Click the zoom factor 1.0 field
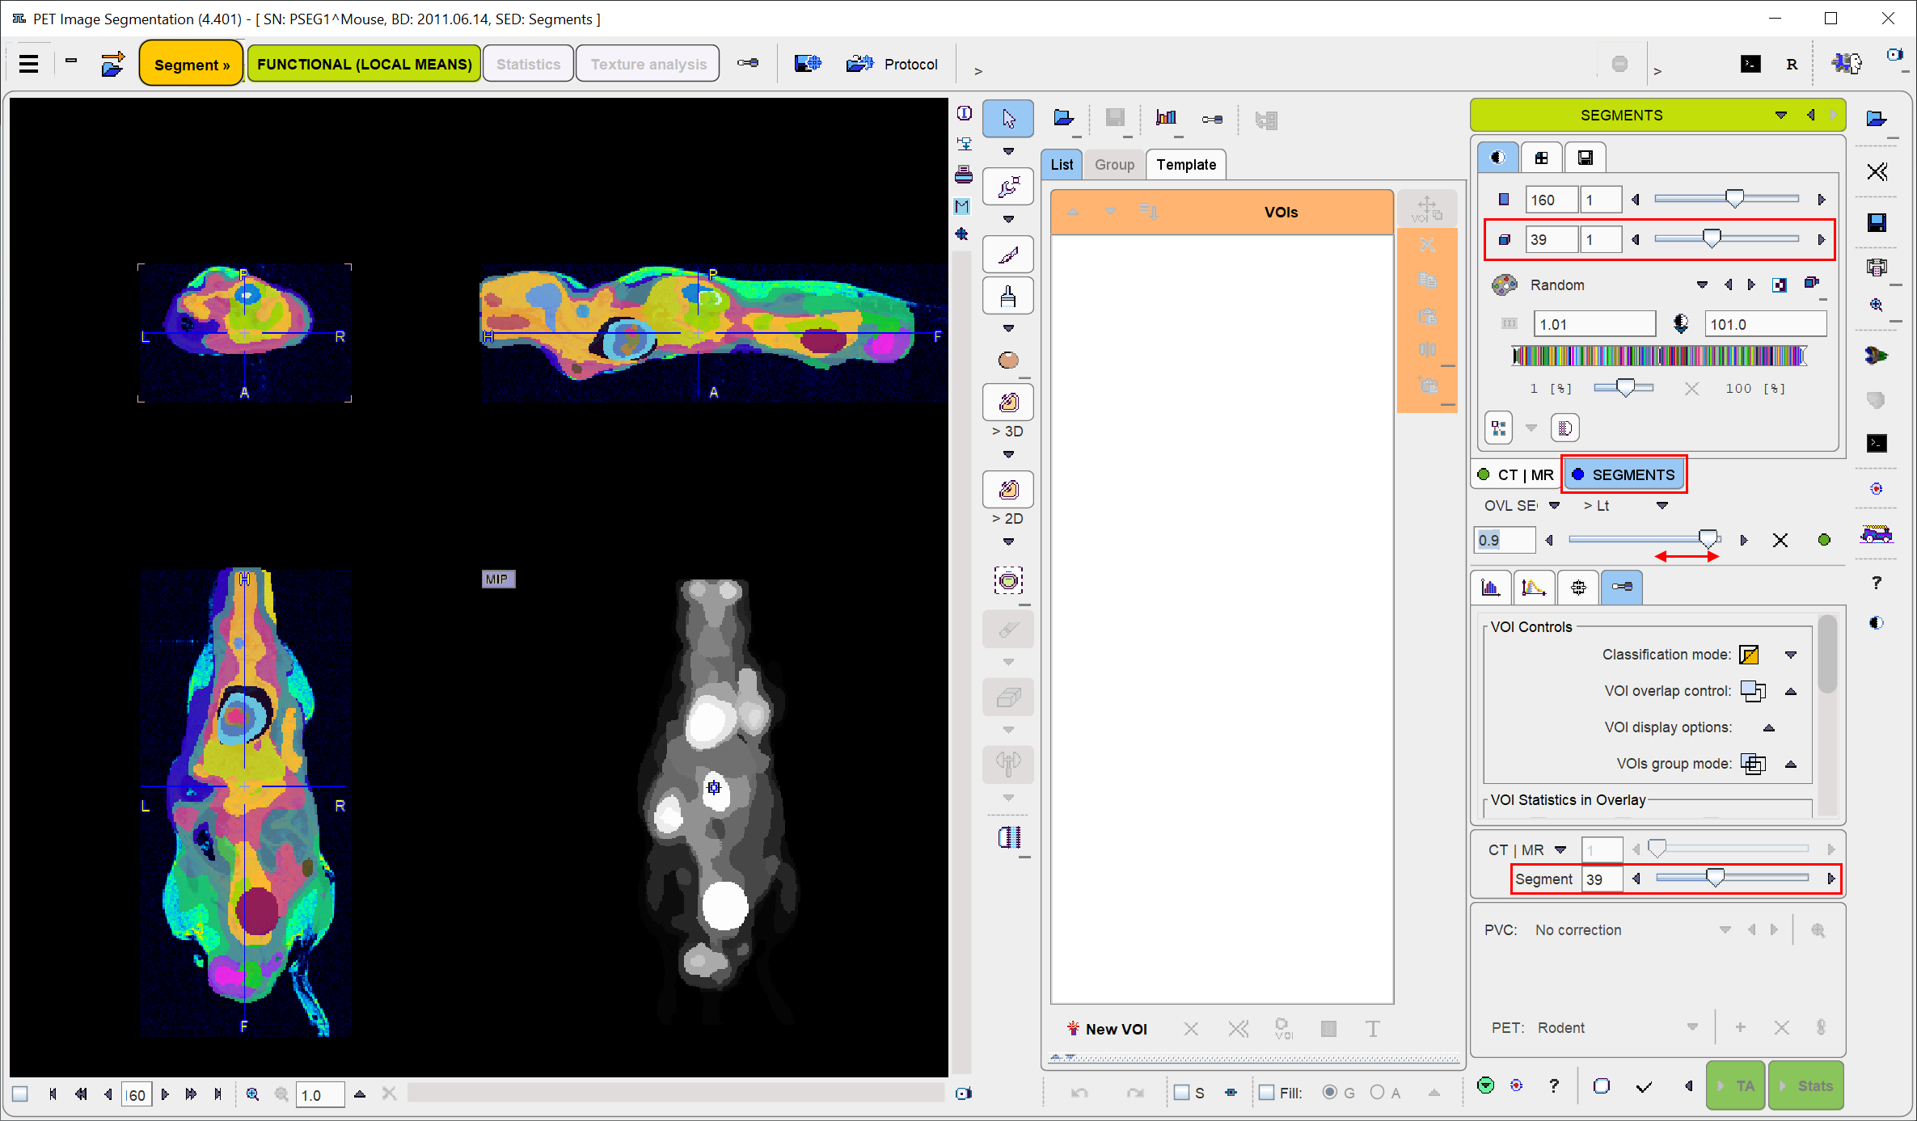This screenshot has height=1121, width=1917. point(320,1094)
